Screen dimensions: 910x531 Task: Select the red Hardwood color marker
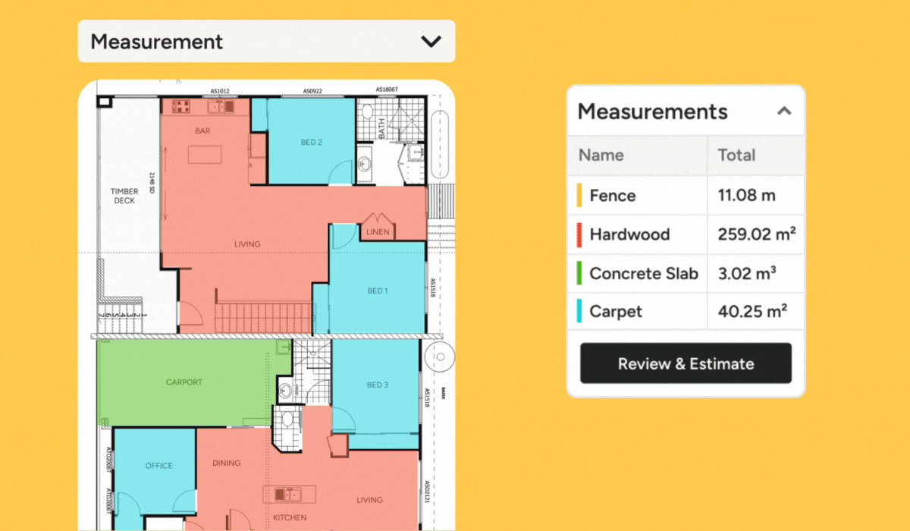(579, 234)
